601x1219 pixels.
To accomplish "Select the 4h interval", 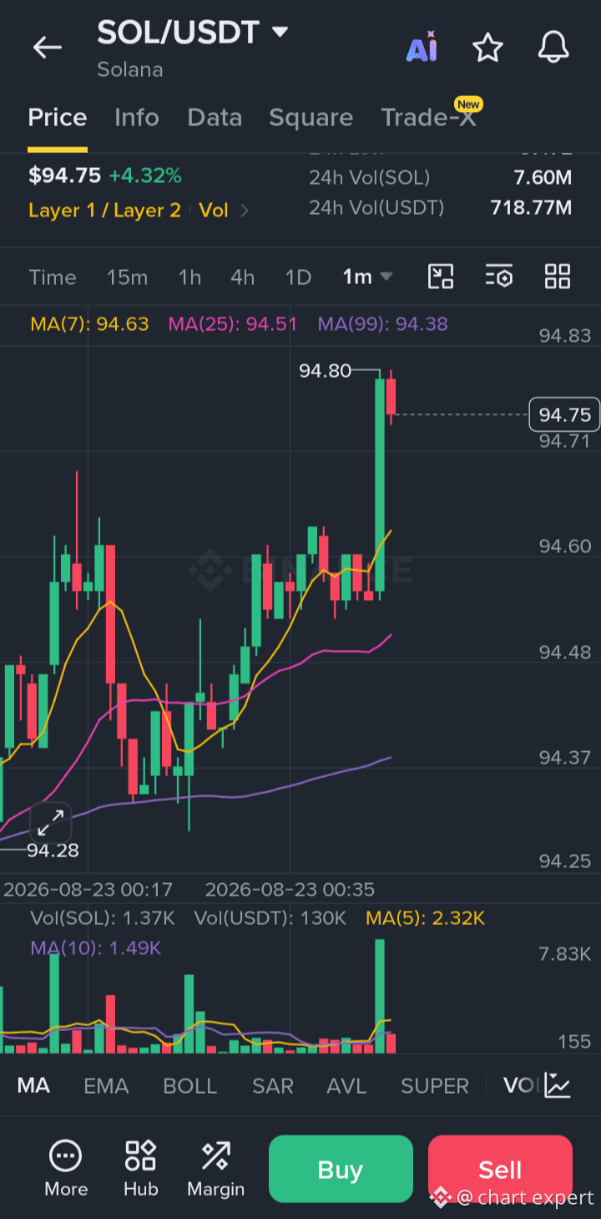I will click(242, 277).
